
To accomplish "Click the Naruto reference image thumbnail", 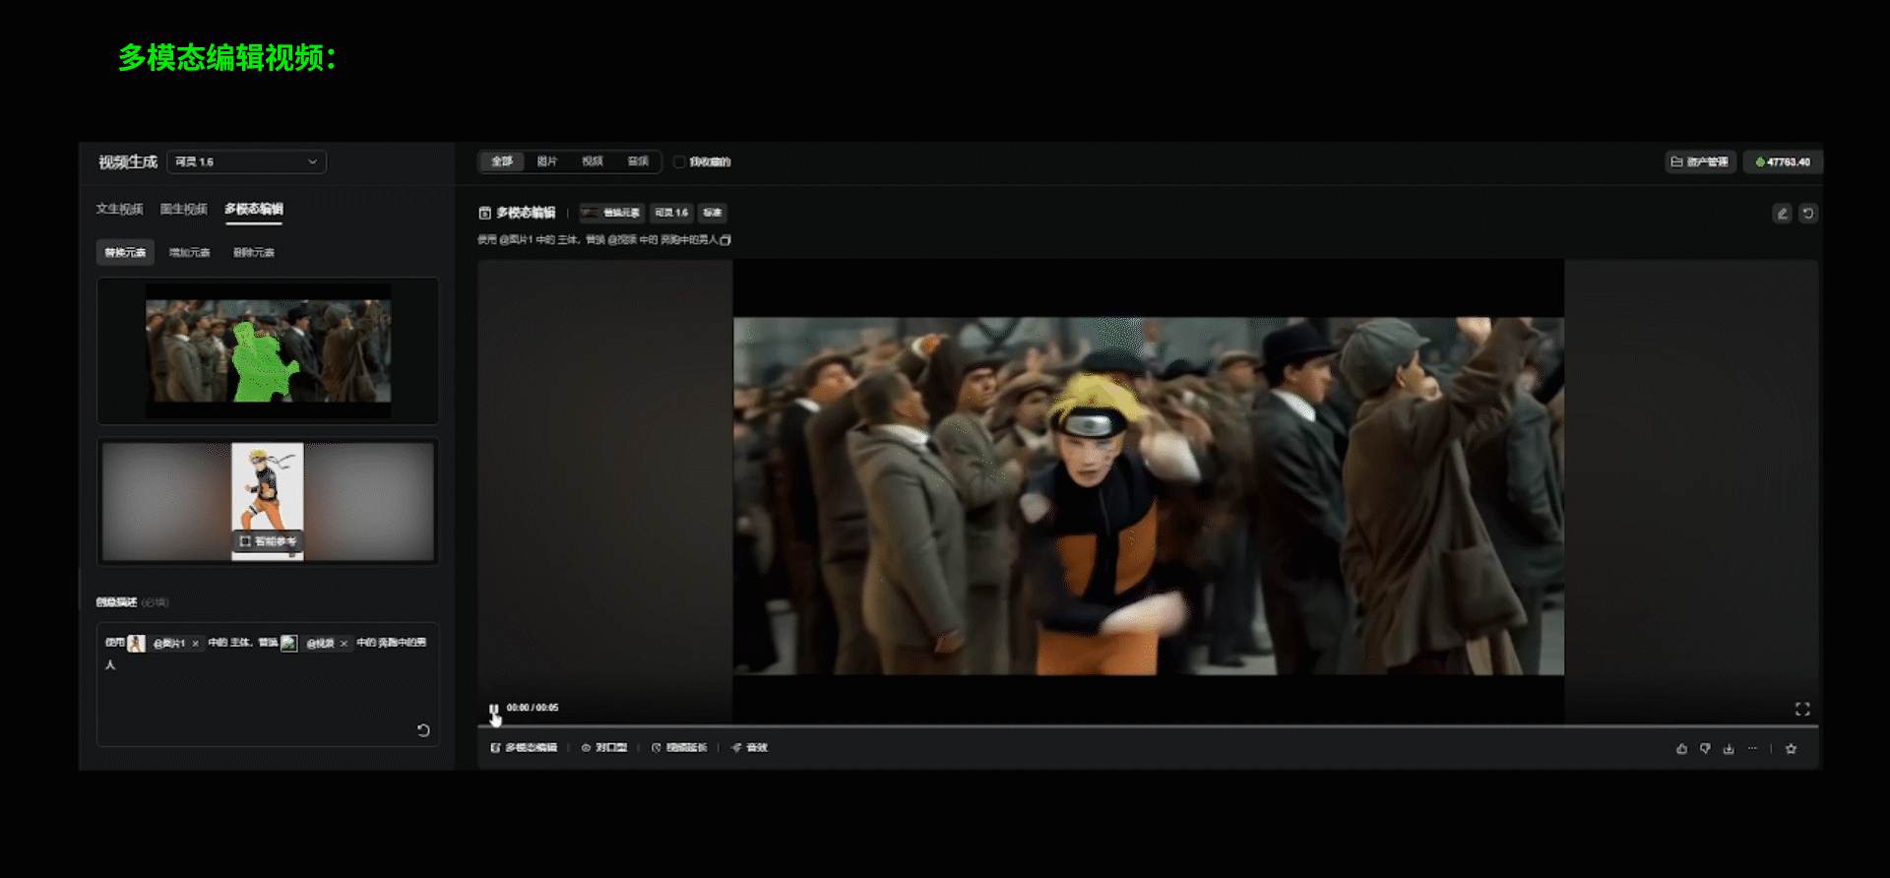I will [x=268, y=501].
